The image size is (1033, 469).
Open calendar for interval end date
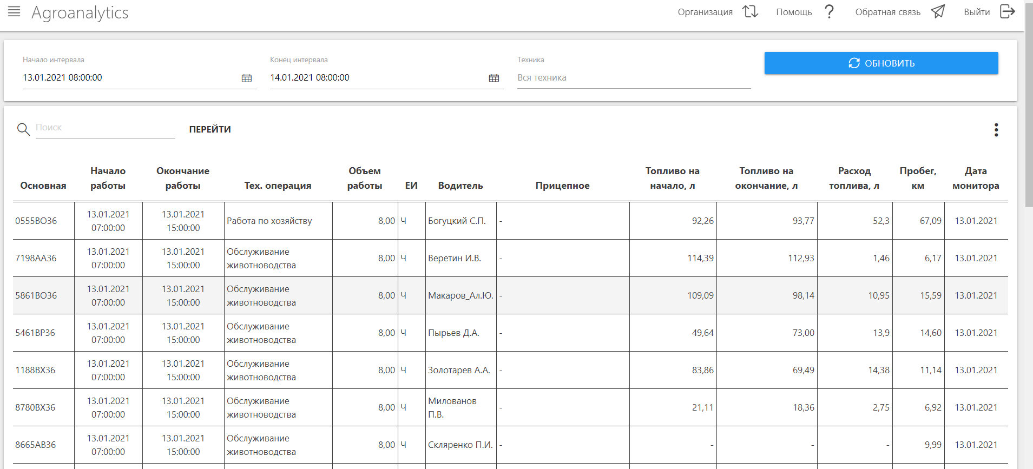click(x=494, y=78)
